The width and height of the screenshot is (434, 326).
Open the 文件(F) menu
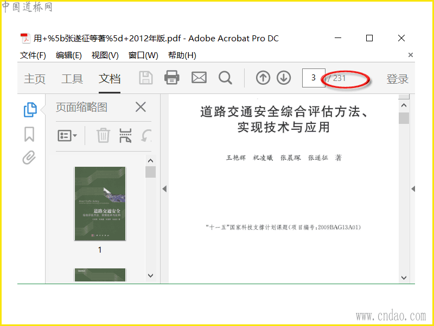coord(33,55)
